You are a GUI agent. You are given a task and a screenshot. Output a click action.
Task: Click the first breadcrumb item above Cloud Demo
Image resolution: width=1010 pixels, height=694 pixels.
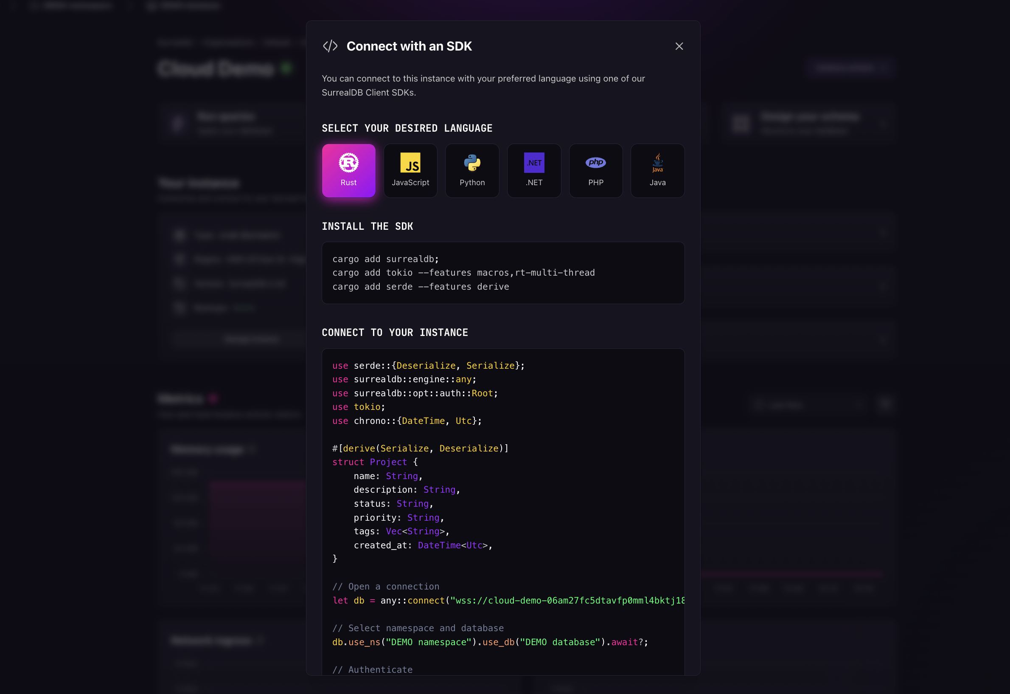[175, 42]
